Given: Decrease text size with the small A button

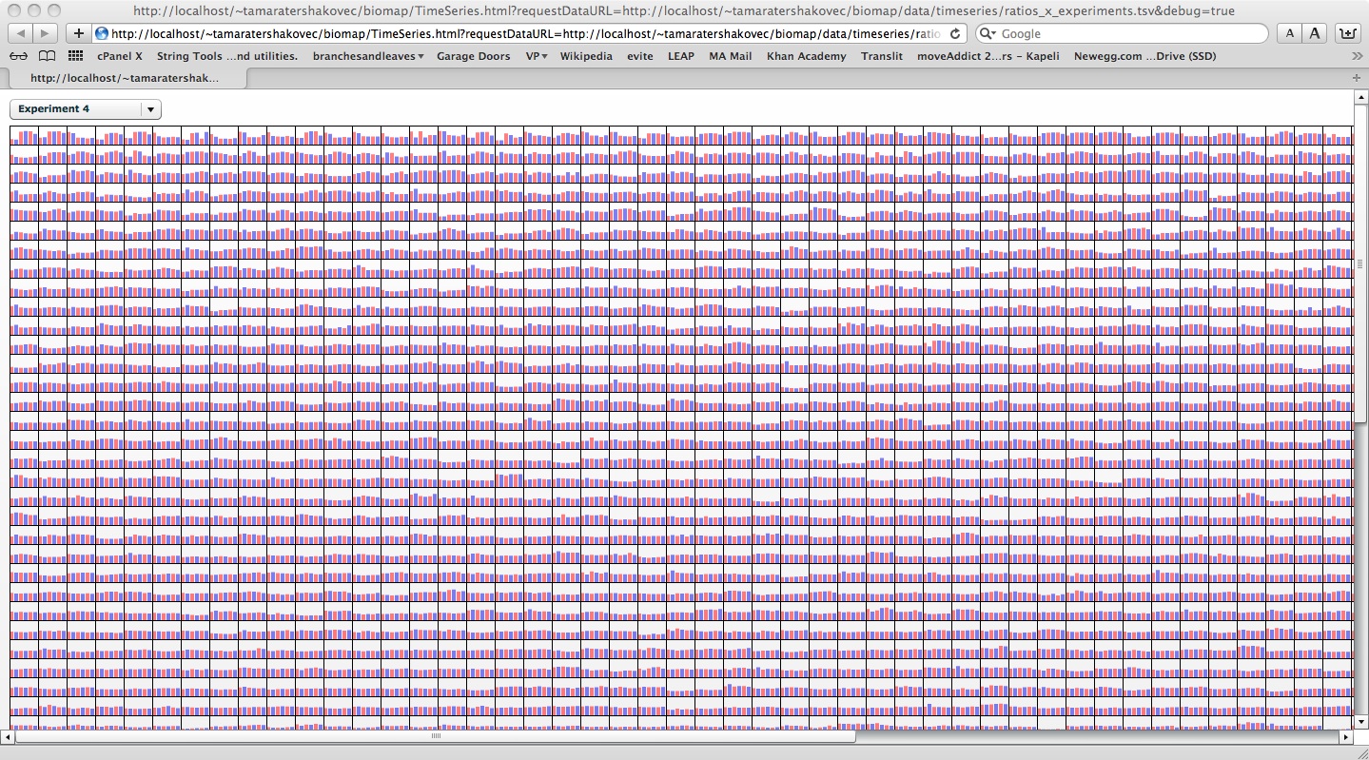Looking at the screenshot, I should [1289, 33].
